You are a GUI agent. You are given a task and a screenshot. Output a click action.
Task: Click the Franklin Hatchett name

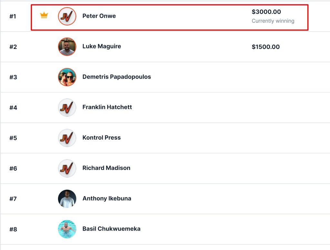(107, 107)
